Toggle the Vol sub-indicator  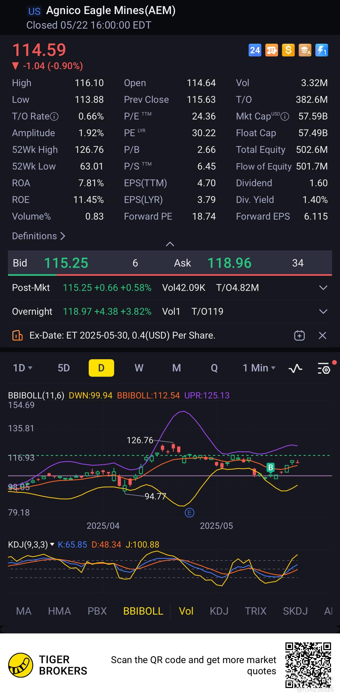186,611
